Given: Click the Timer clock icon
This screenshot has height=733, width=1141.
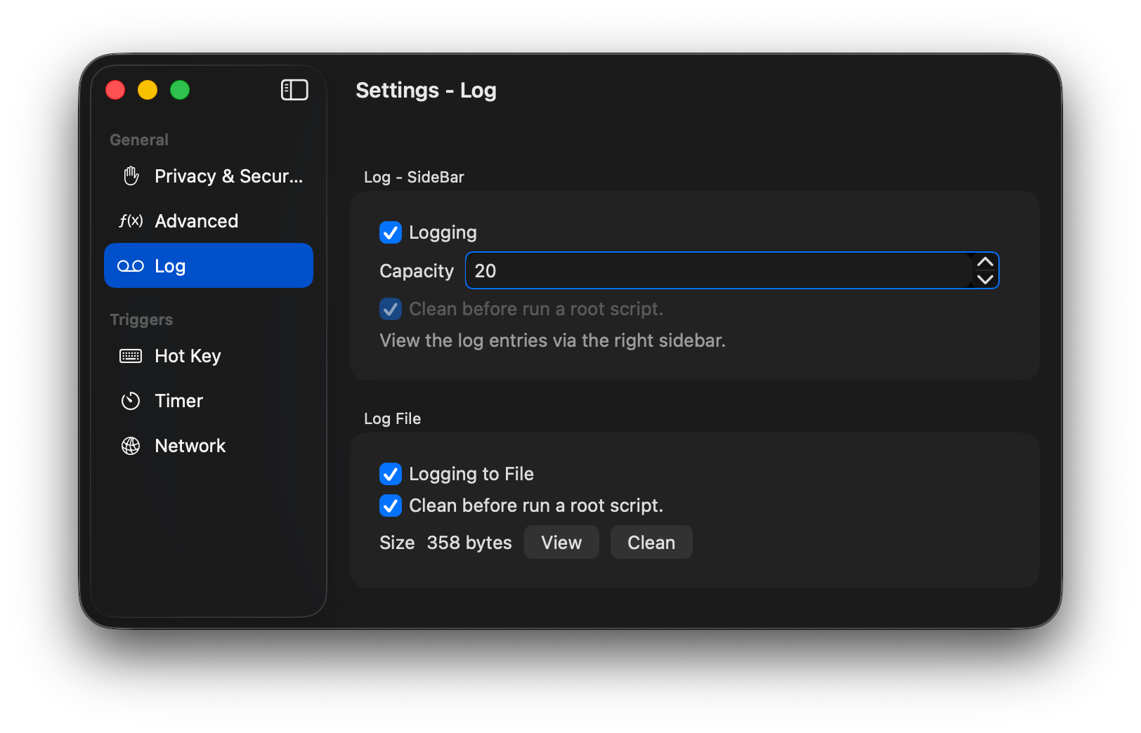Looking at the screenshot, I should pyautogui.click(x=131, y=401).
